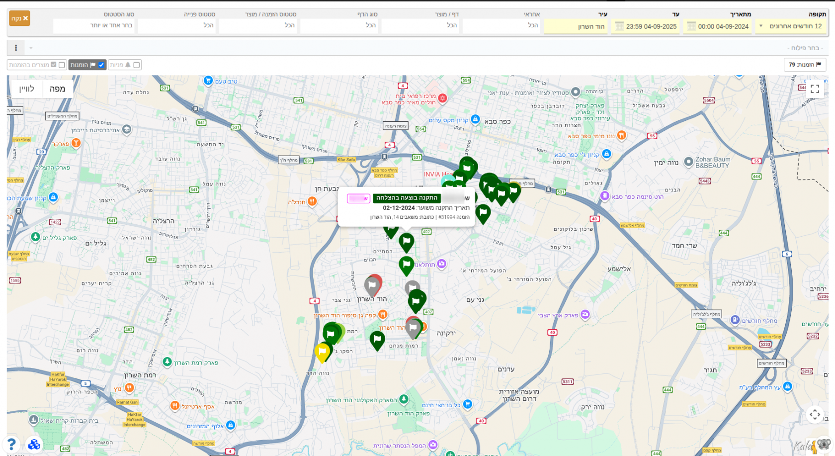The image size is (835, 456).
Task: Open the three-dots options menu
Action: [16, 48]
